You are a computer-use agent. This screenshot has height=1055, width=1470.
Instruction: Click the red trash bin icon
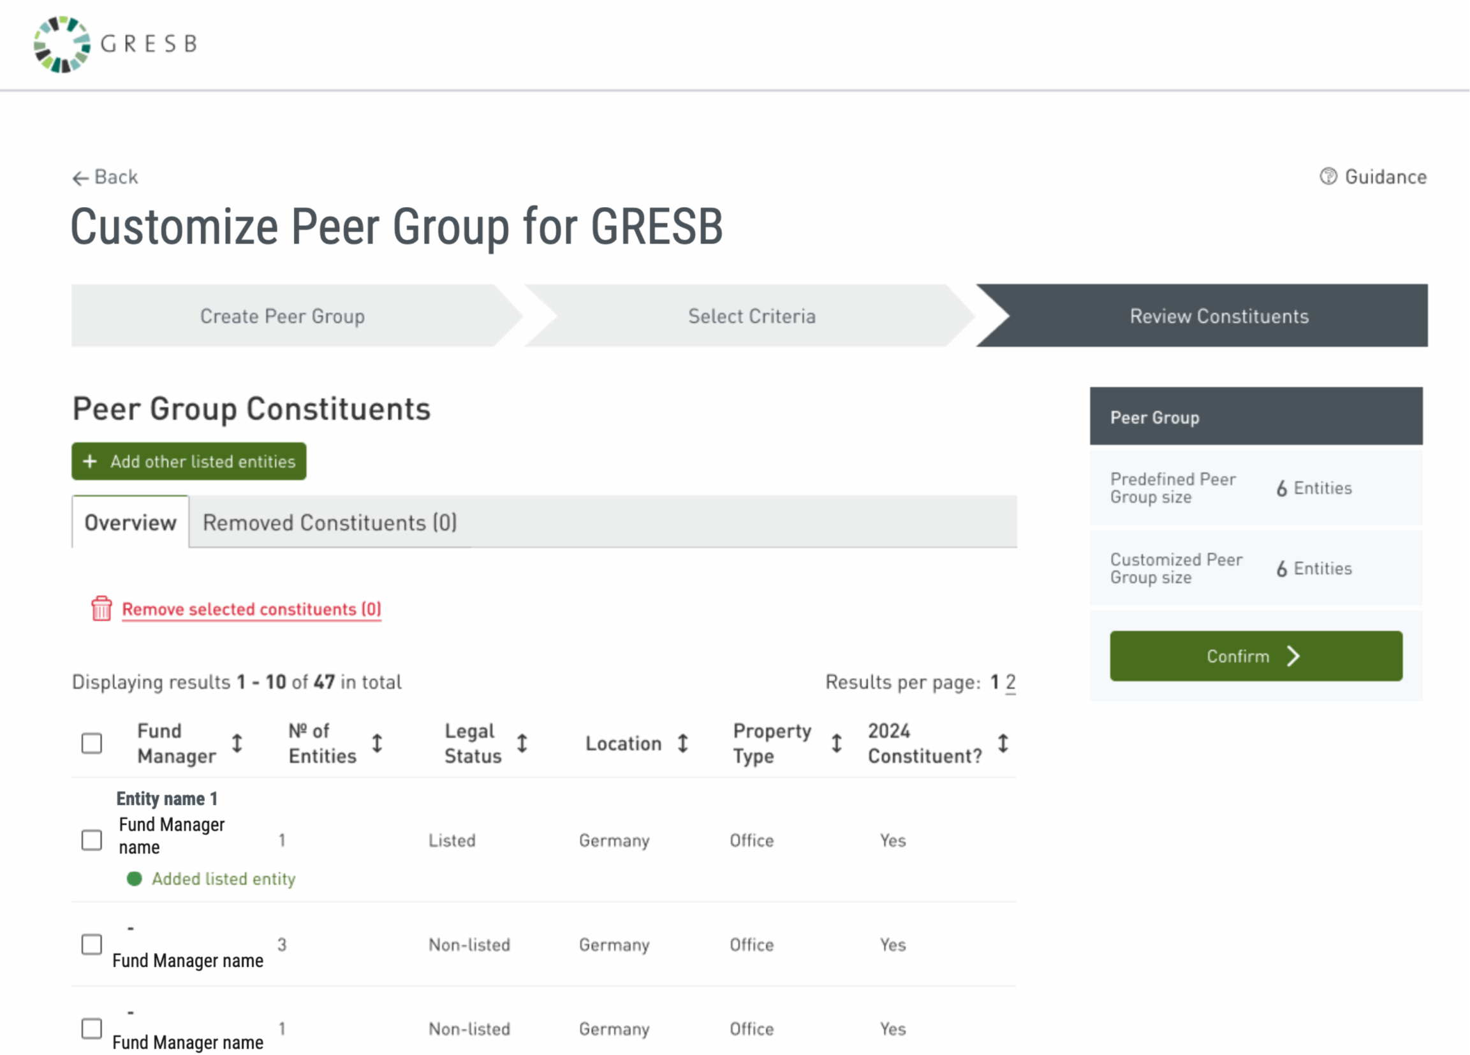click(102, 609)
